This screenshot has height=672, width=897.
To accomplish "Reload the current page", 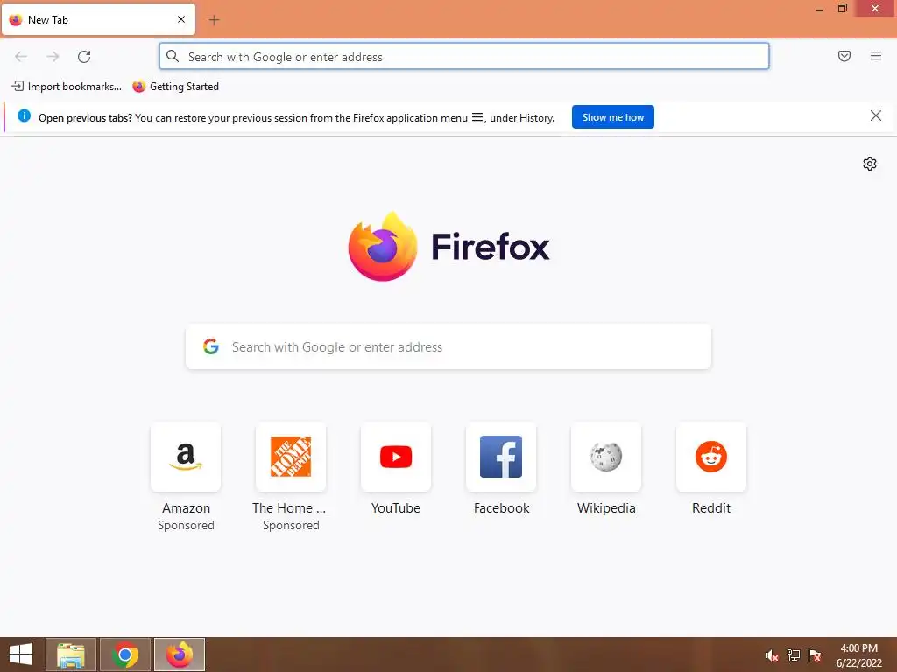I will [x=84, y=57].
